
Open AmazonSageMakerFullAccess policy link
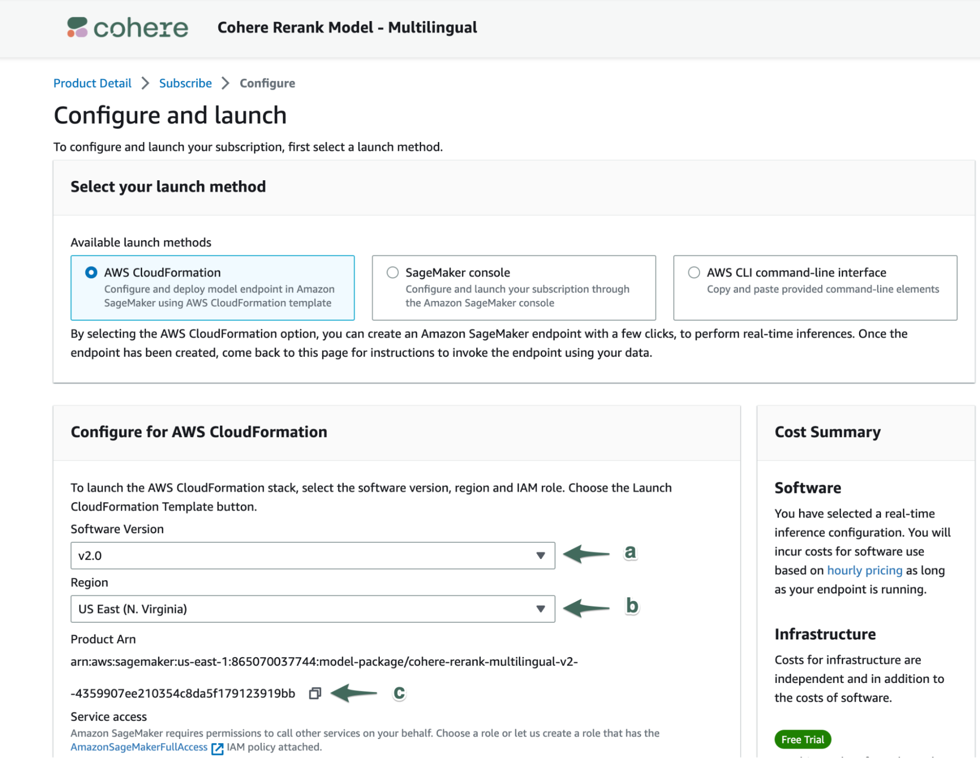(139, 747)
